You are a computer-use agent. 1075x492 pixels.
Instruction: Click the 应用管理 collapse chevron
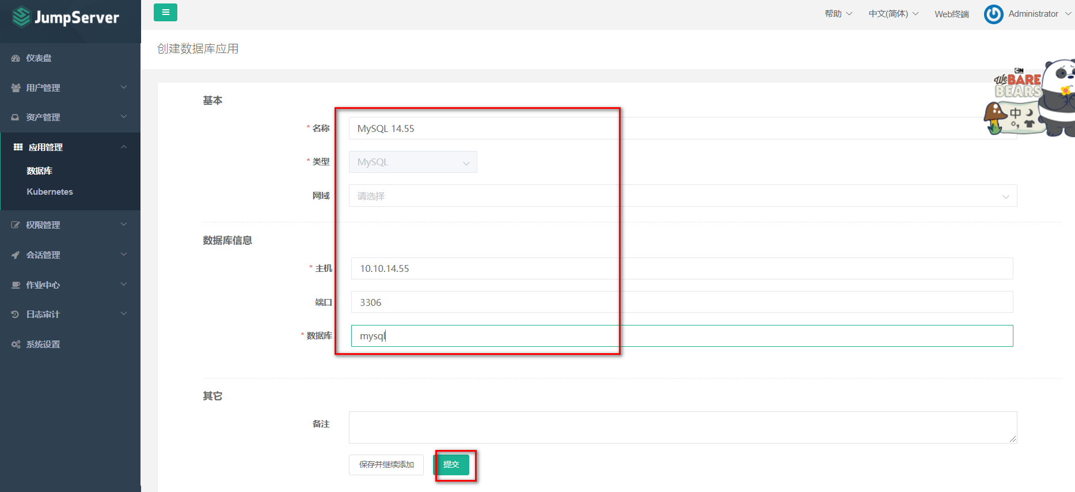[x=124, y=147]
